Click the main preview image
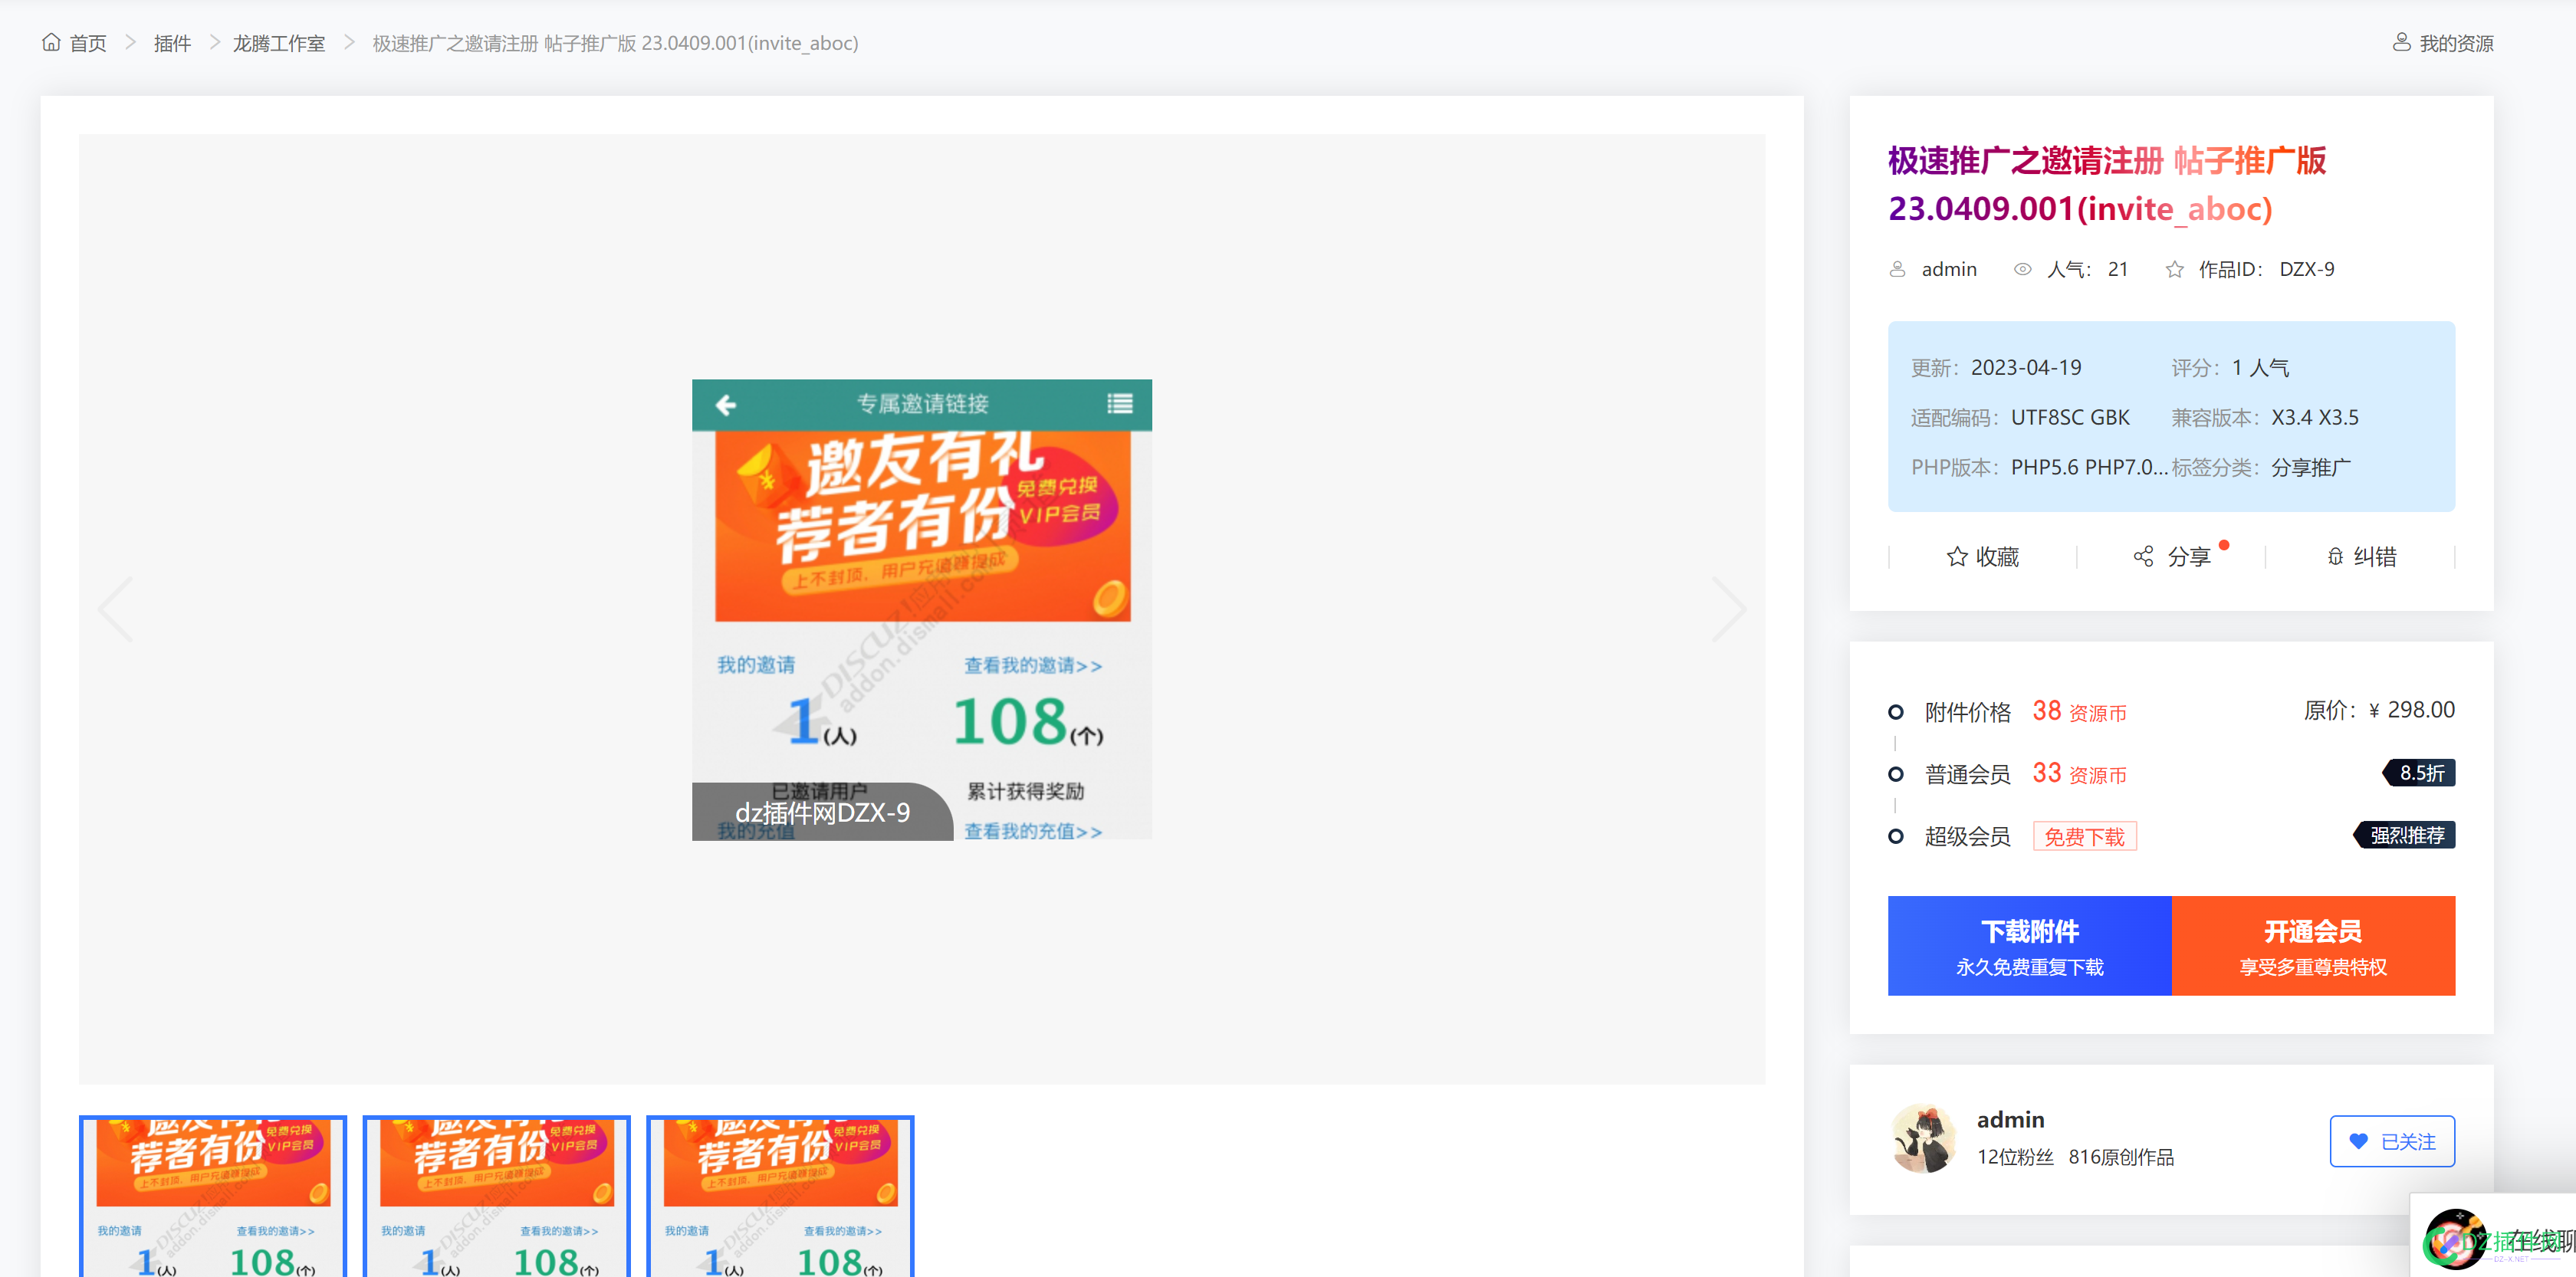Image resolution: width=2576 pixels, height=1277 pixels. click(x=922, y=609)
